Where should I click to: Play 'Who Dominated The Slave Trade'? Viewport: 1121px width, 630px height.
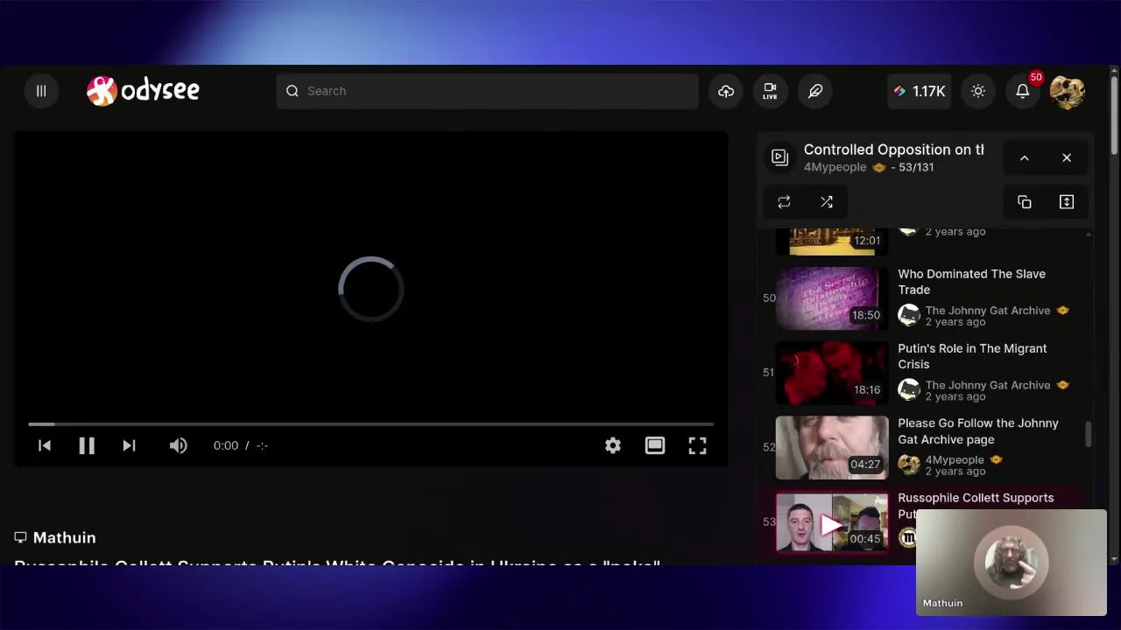971,282
